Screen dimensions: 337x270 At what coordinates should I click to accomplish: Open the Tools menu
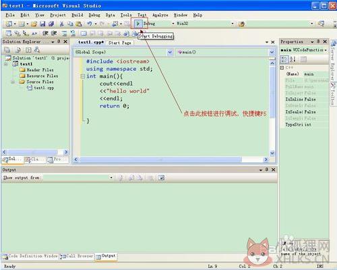click(126, 15)
